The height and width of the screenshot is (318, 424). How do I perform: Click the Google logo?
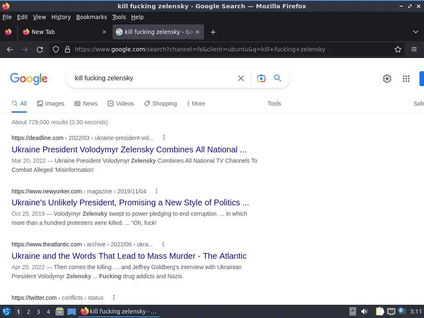(x=29, y=79)
